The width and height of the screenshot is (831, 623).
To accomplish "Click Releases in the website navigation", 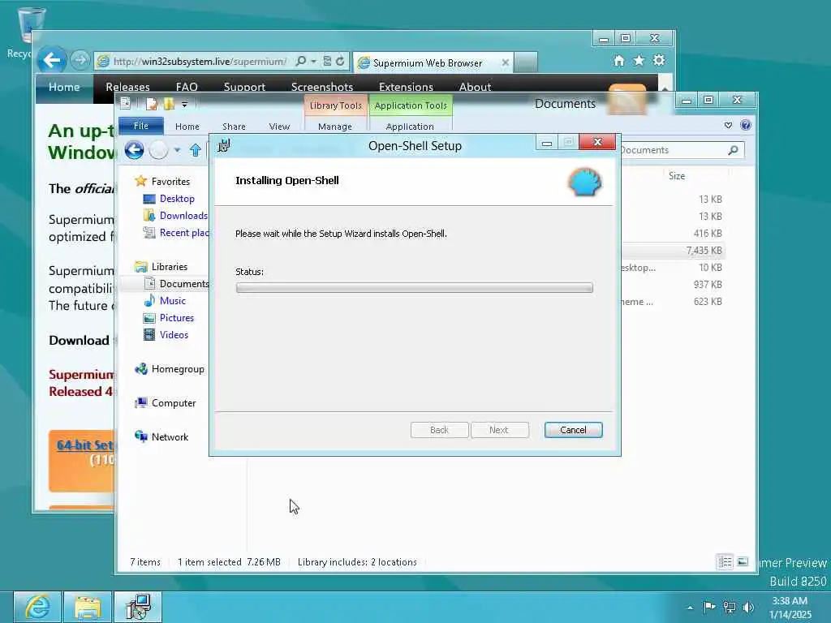I will coord(127,87).
